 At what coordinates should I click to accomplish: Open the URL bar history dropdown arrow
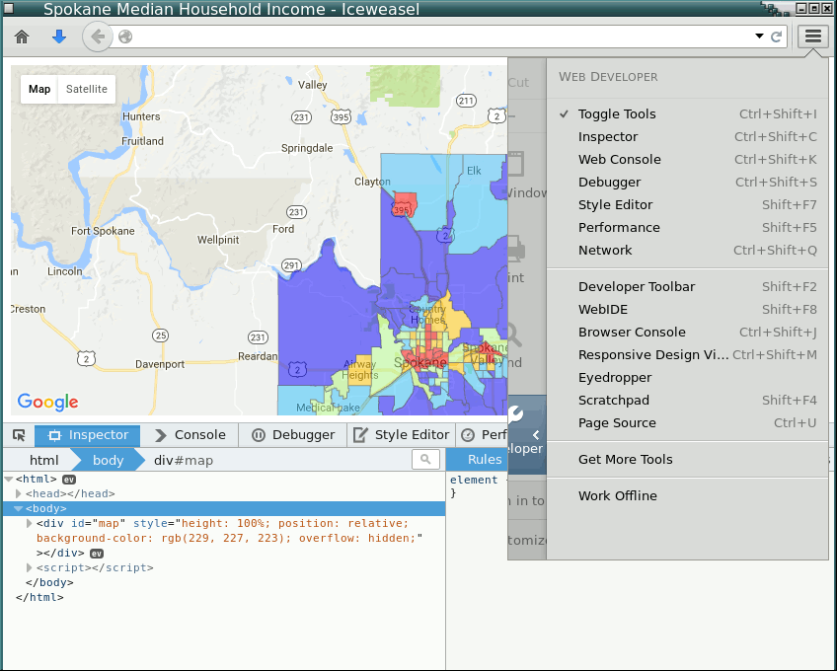coord(759,37)
